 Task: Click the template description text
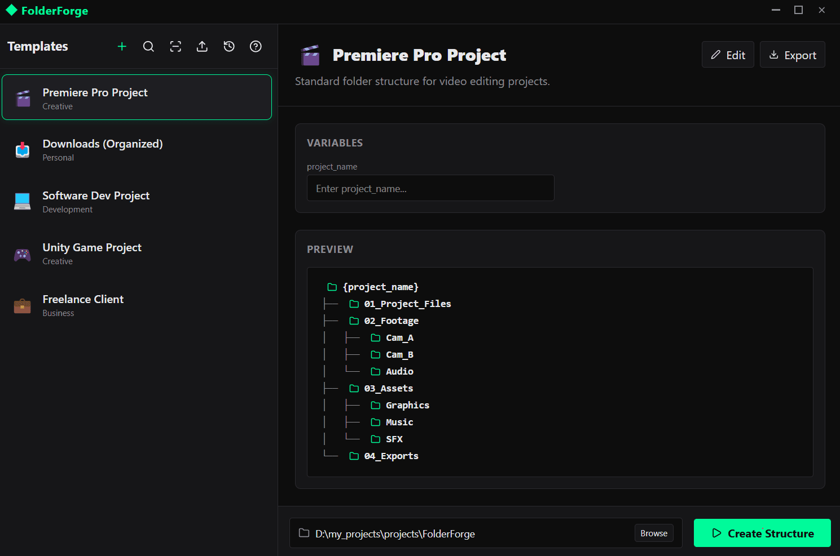(423, 82)
